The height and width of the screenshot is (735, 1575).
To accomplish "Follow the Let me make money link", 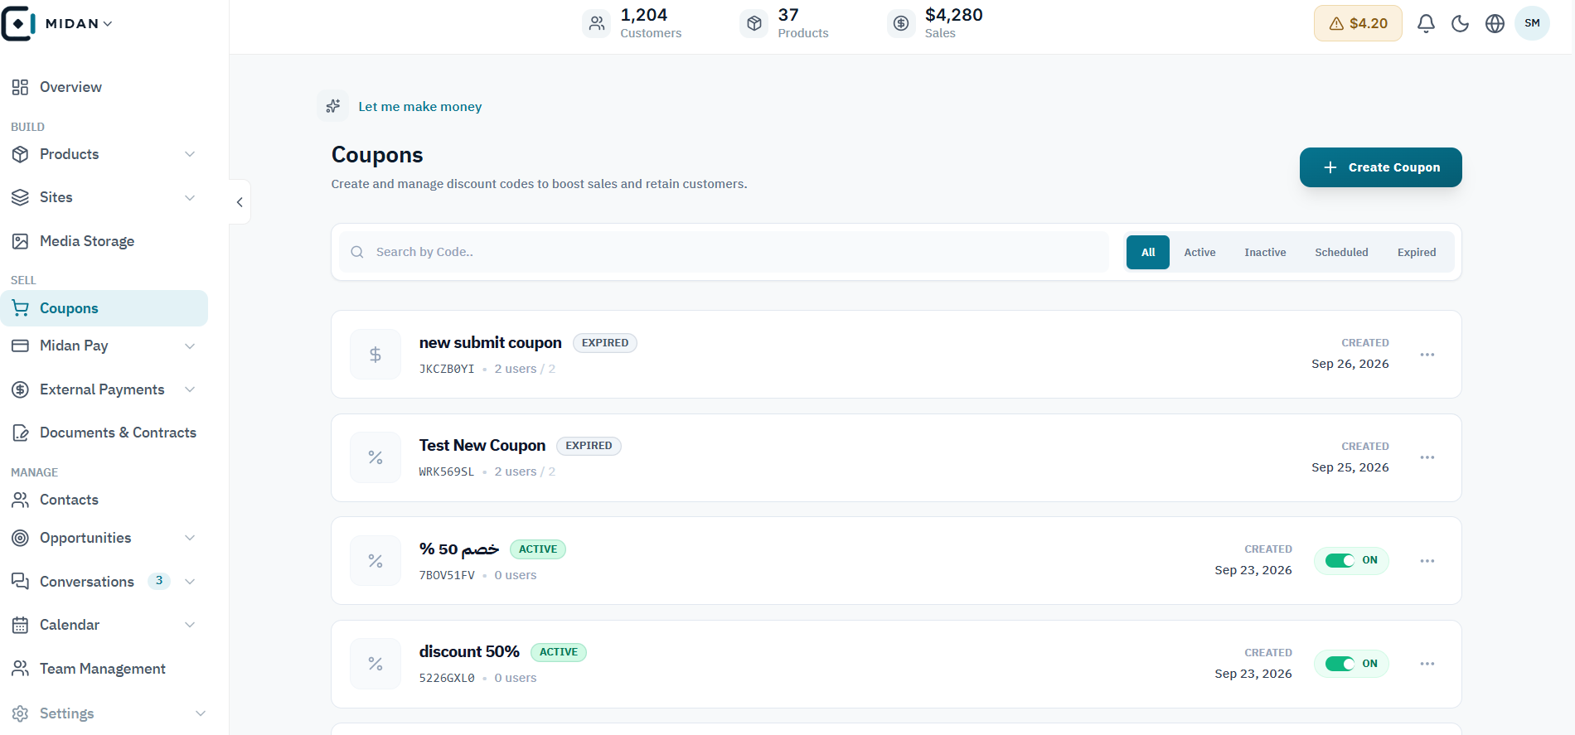I will point(419,106).
